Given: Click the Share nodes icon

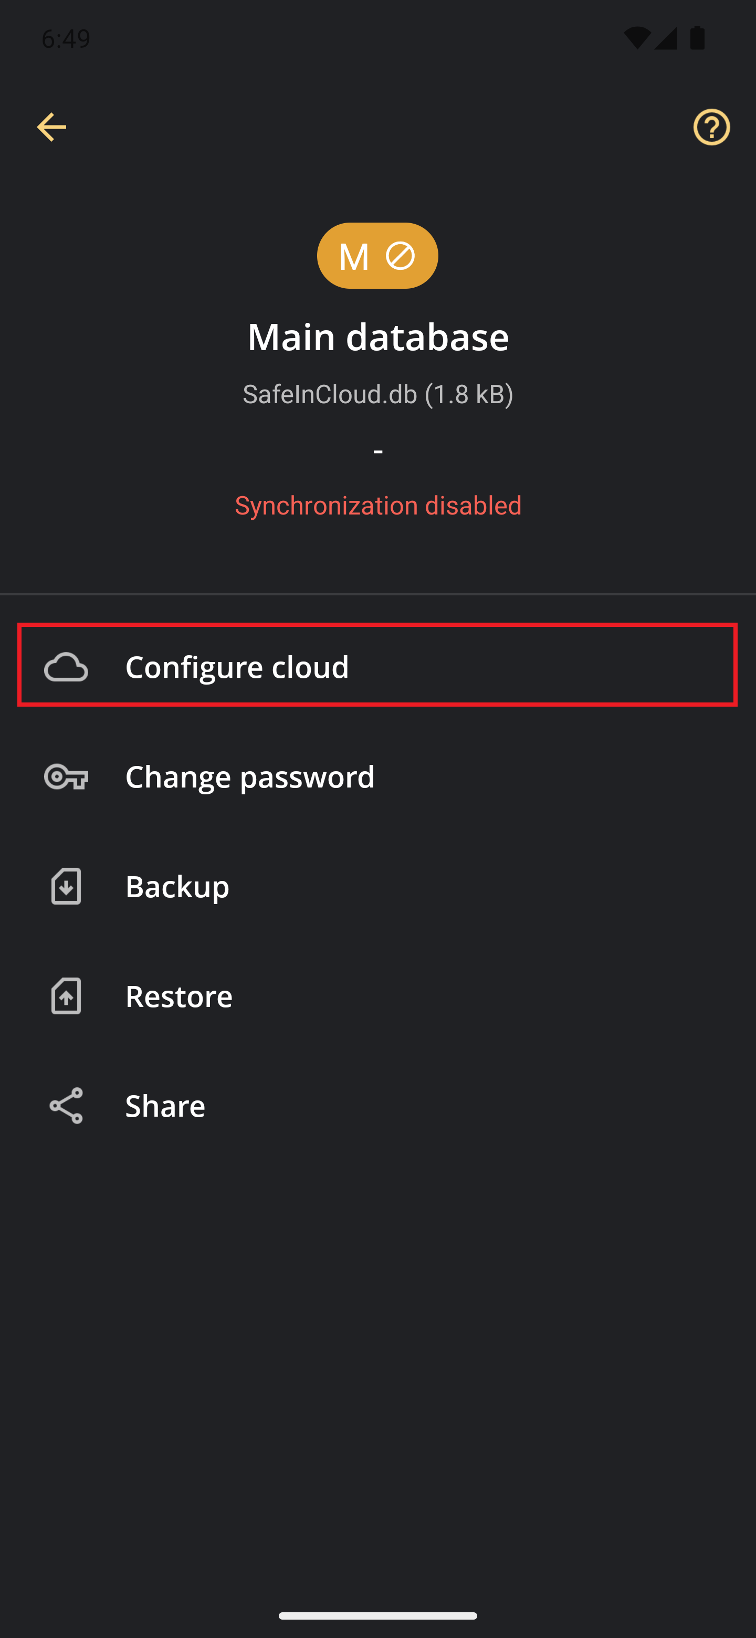Looking at the screenshot, I should click(66, 1105).
